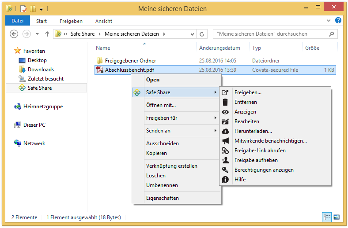Choose Verknüpfung erstellen in context menu

click(x=176, y=166)
